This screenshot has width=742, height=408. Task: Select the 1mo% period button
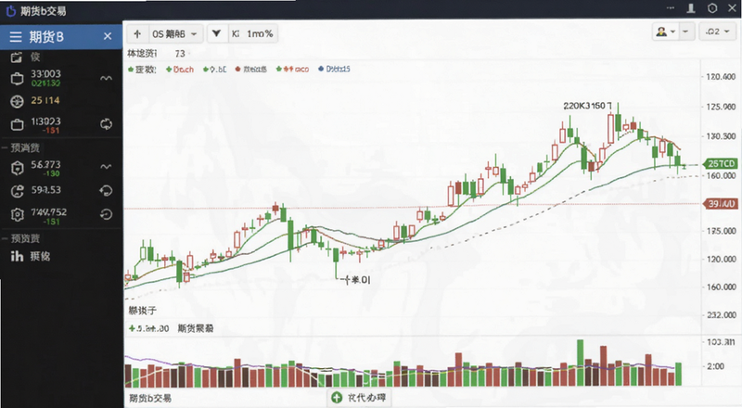pyautogui.click(x=260, y=33)
